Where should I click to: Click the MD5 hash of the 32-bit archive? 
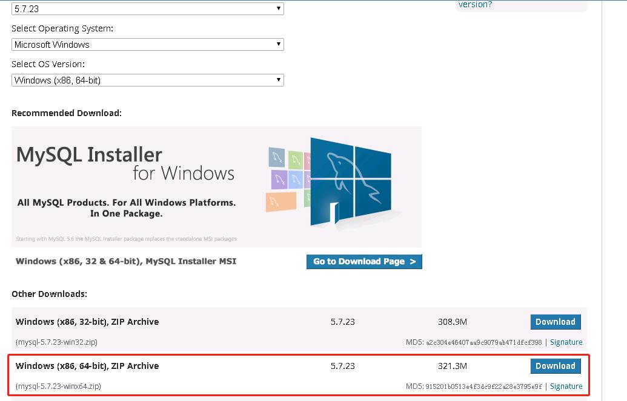(x=484, y=342)
